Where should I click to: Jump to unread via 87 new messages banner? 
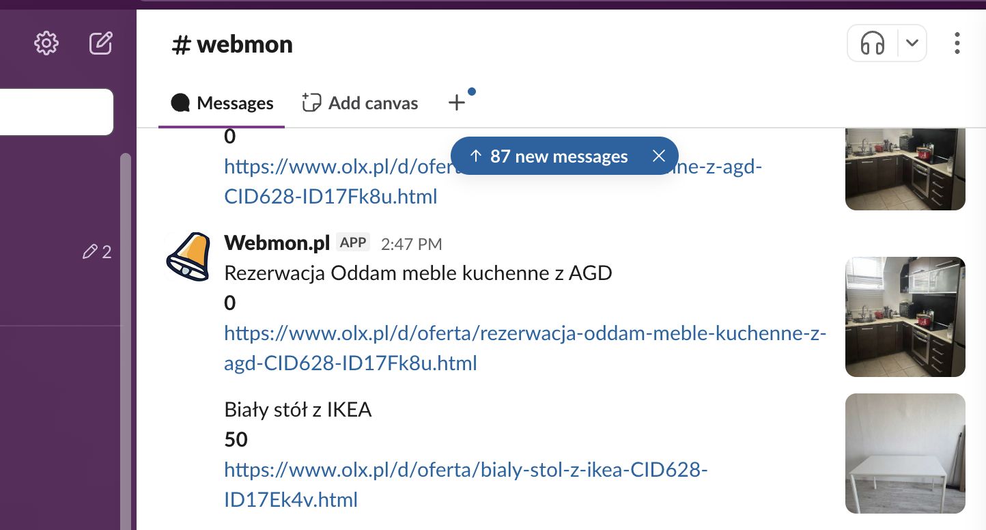pos(559,156)
